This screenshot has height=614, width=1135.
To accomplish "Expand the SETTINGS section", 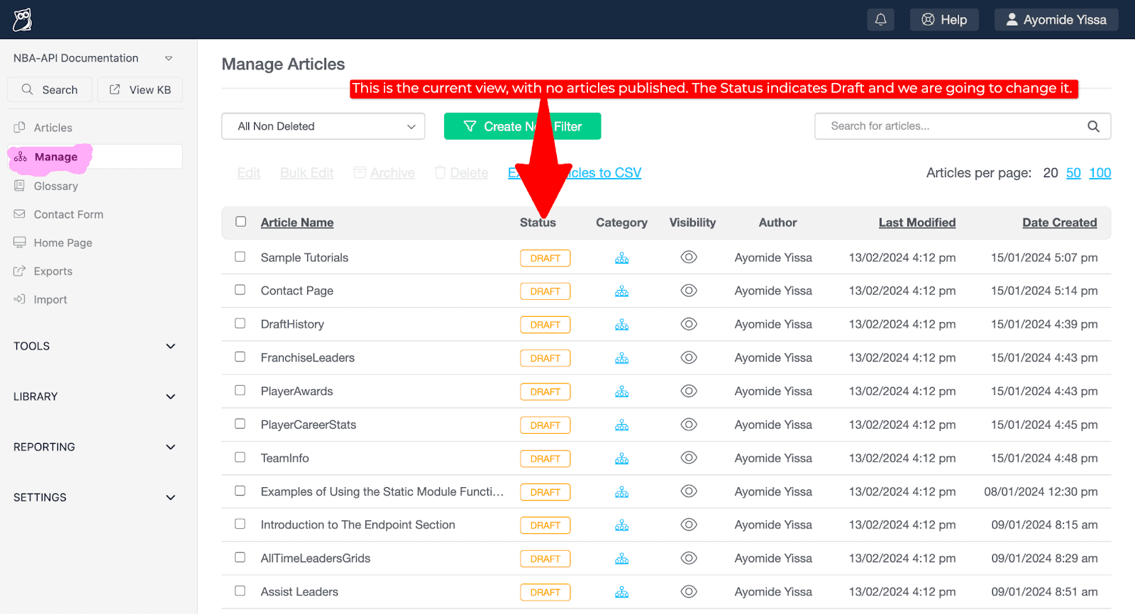I will (x=94, y=497).
